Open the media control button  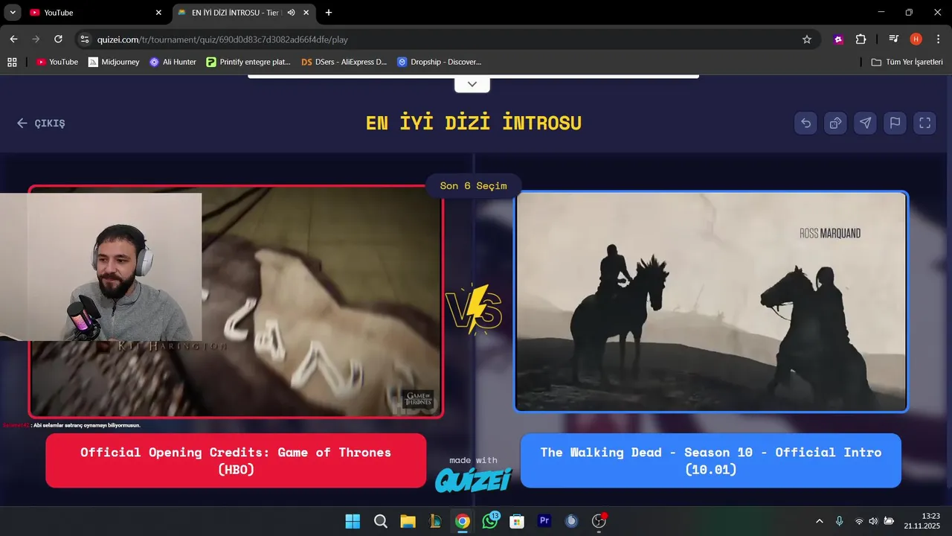pyautogui.click(x=894, y=39)
